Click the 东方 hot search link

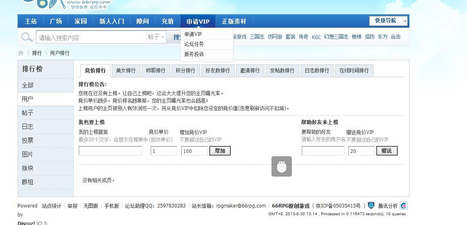383,37
